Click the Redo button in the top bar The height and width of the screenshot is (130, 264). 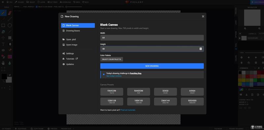click(x=85, y=2)
